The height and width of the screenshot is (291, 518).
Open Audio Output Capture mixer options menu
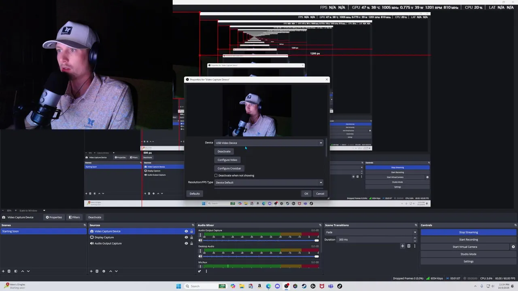[200, 235]
